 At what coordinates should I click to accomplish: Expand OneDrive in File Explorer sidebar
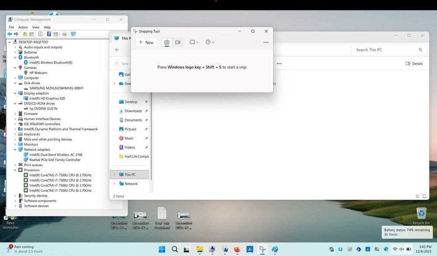click(114, 83)
